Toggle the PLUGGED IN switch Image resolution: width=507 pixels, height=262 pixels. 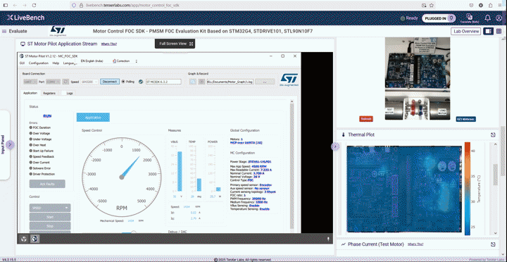pyautogui.click(x=439, y=18)
